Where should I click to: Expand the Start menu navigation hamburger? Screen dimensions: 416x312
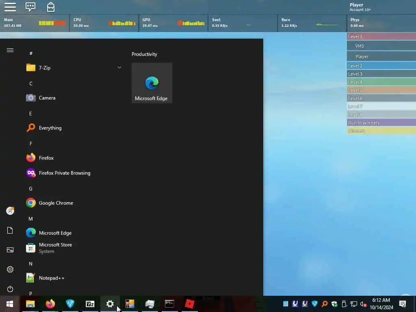[10, 50]
